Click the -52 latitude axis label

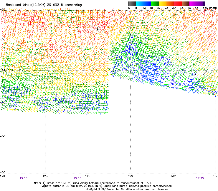(x=3, y=39)
